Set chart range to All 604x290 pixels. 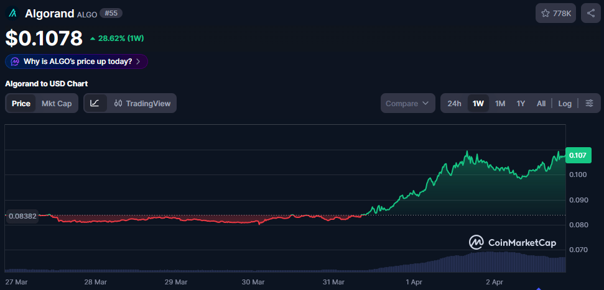click(541, 104)
